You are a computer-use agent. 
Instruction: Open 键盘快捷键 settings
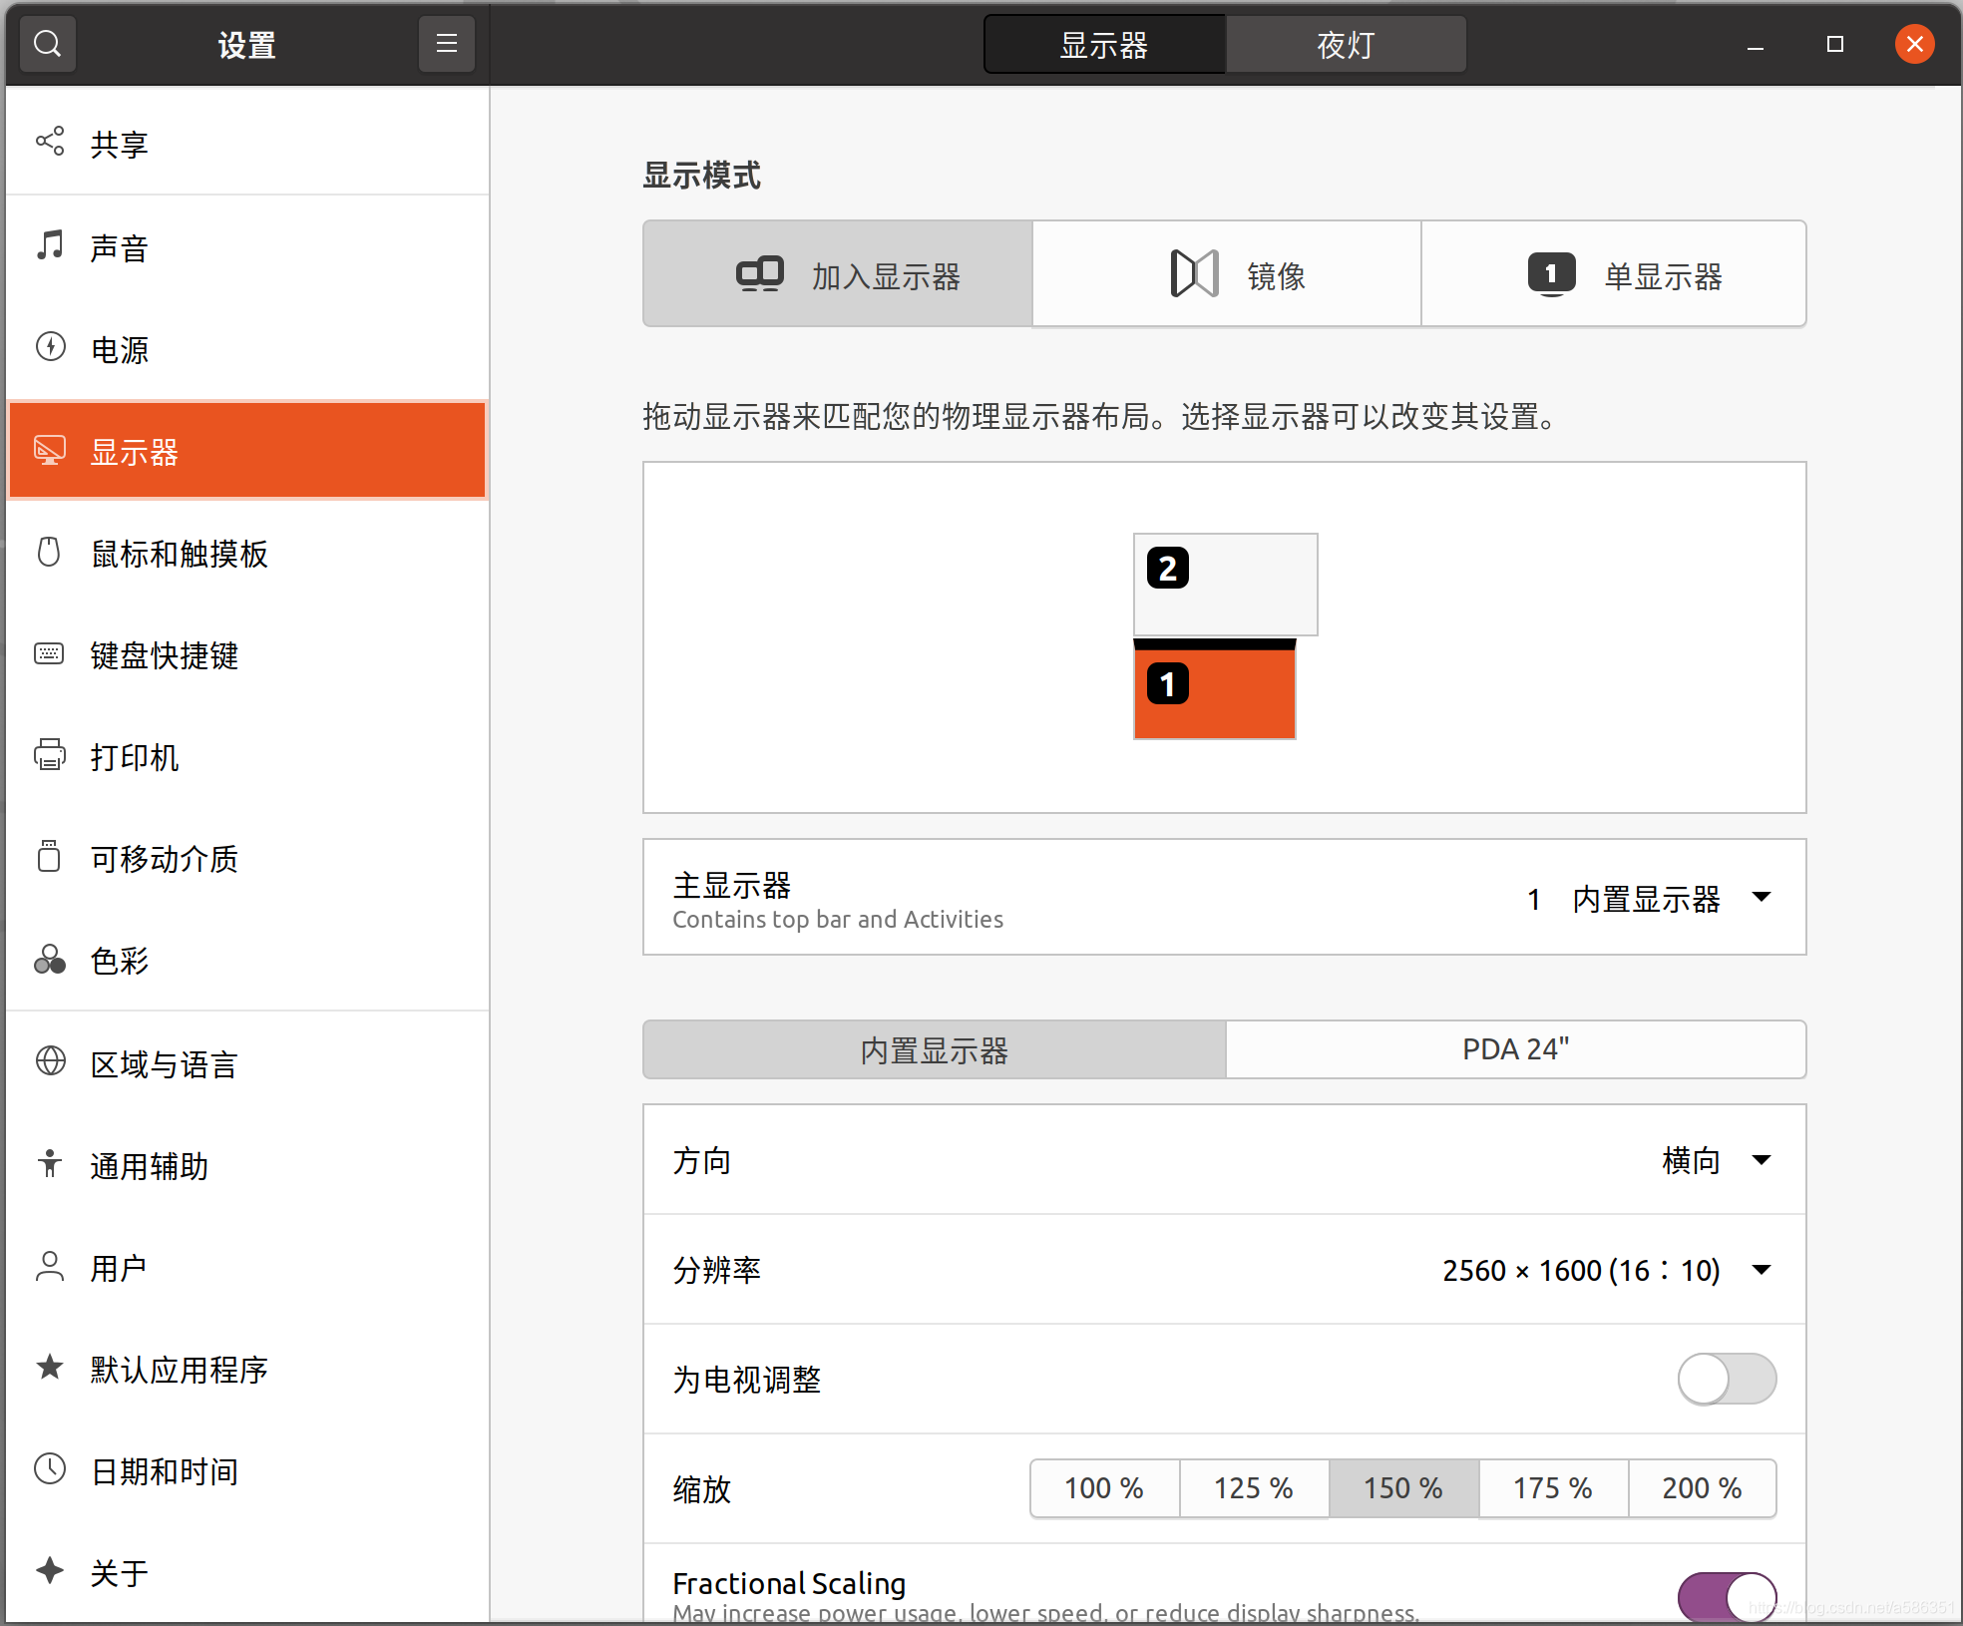[247, 654]
